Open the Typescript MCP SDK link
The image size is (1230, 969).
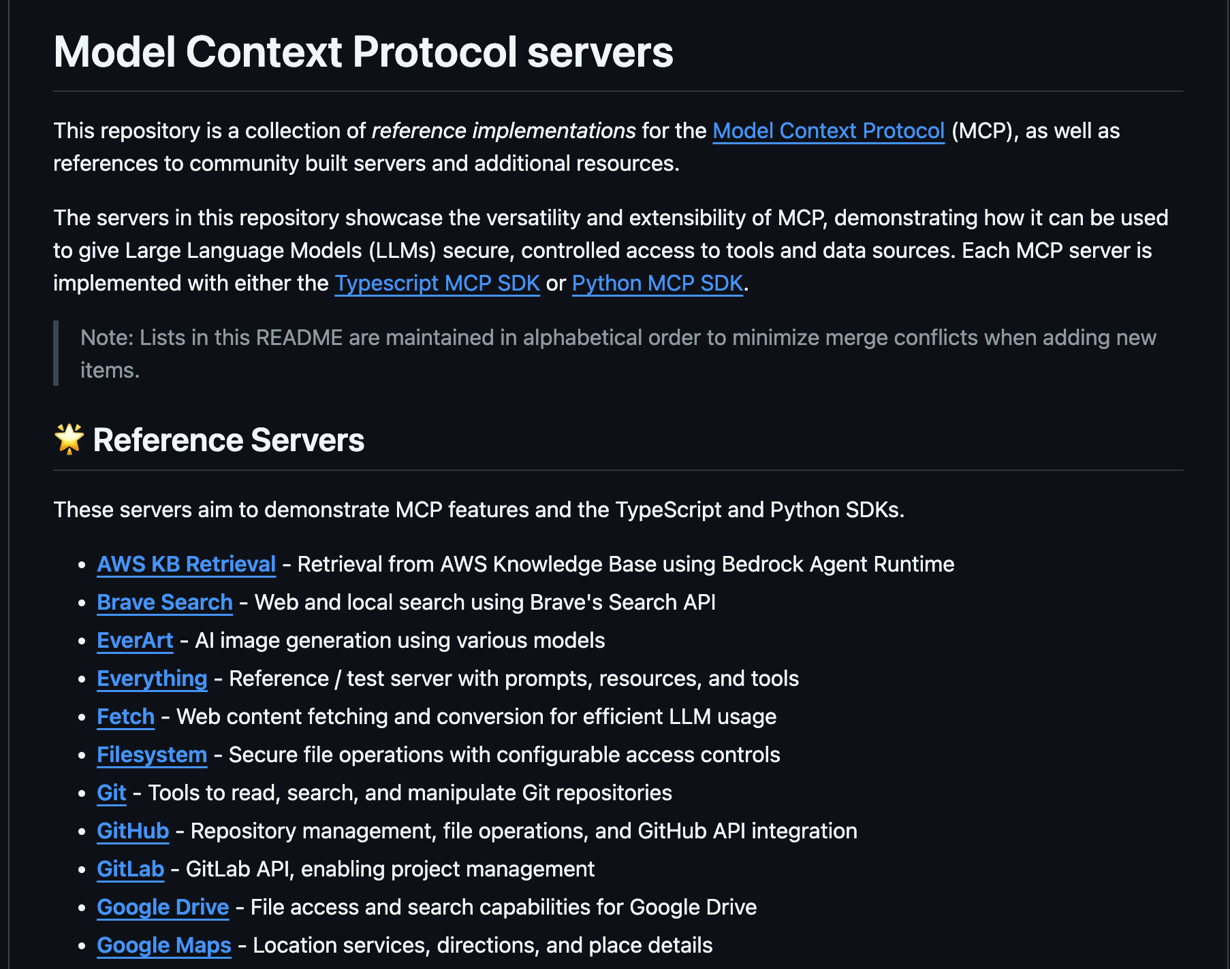[437, 283]
